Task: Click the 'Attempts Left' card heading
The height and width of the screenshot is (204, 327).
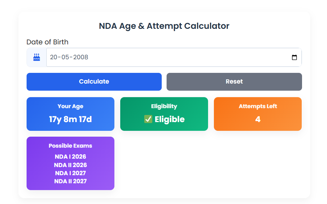Action: pyautogui.click(x=258, y=106)
